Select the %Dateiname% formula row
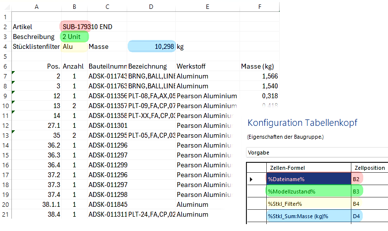Viewport: 388px width, 231px height. 308,179
